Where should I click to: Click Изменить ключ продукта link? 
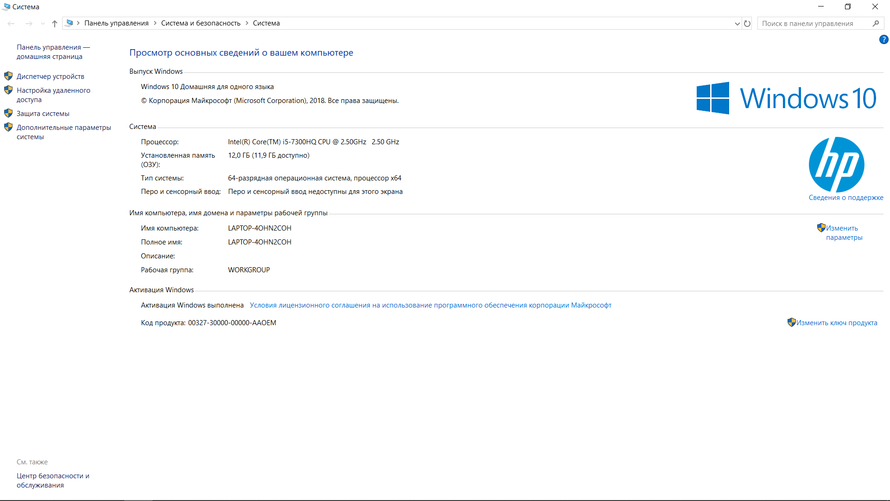837,323
